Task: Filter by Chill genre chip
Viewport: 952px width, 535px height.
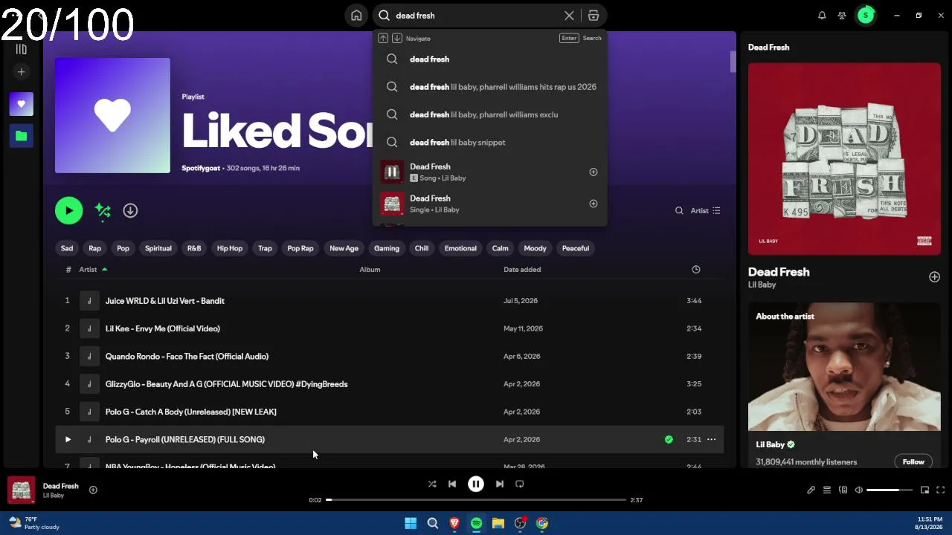Action: point(422,248)
